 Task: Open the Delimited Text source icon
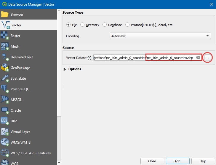tap(5, 57)
